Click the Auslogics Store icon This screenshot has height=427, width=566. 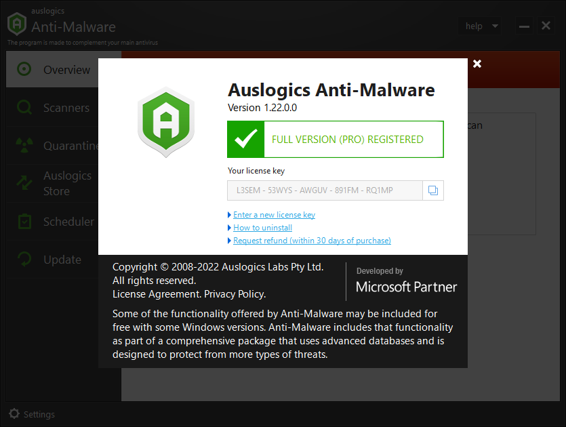24,183
